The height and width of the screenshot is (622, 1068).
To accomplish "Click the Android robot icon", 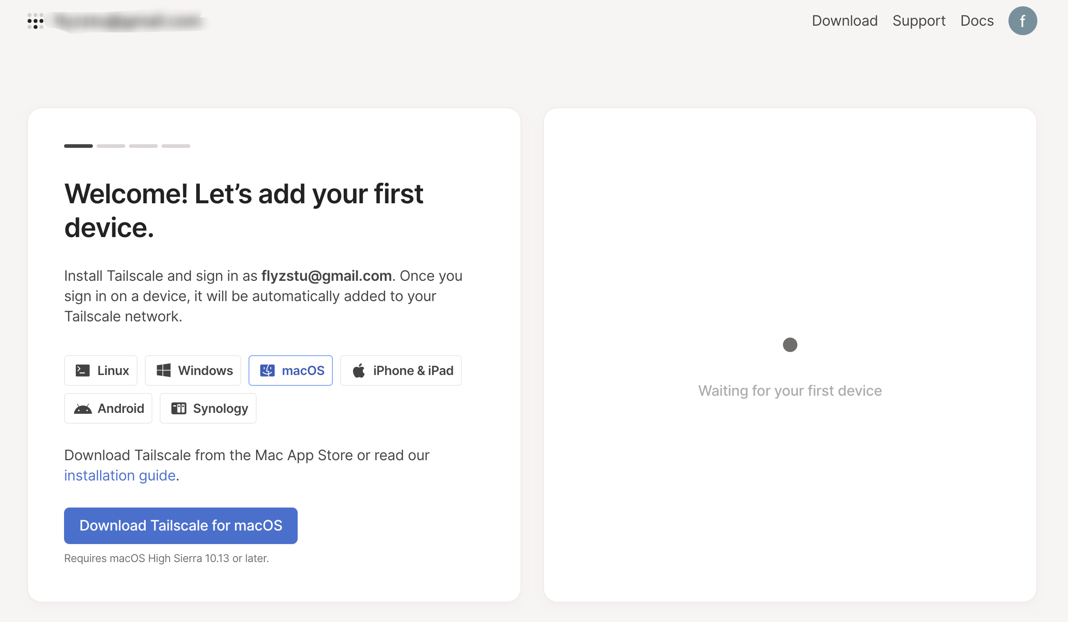I will point(83,408).
